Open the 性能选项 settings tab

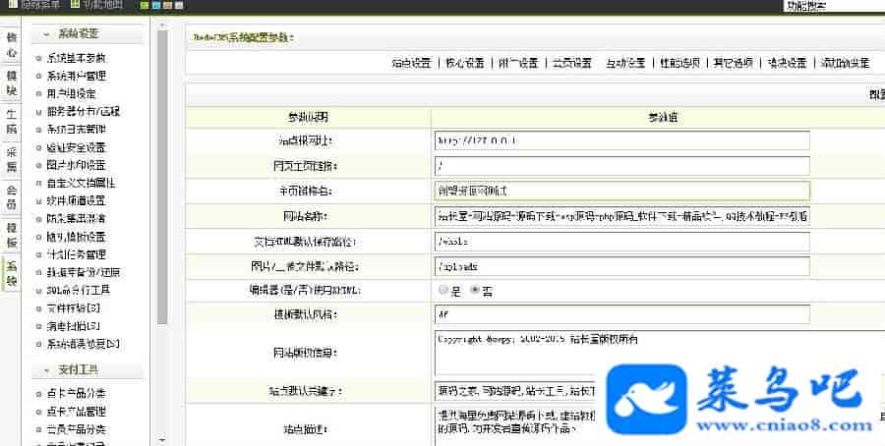[x=678, y=63]
